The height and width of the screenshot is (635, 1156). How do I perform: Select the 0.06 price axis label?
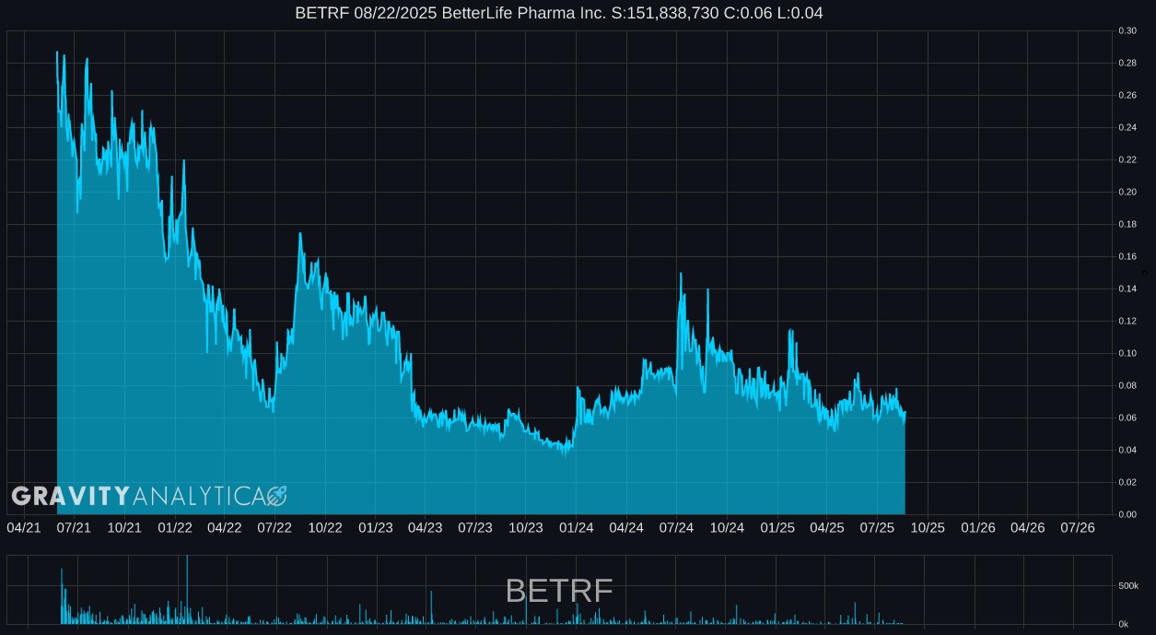1127,417
